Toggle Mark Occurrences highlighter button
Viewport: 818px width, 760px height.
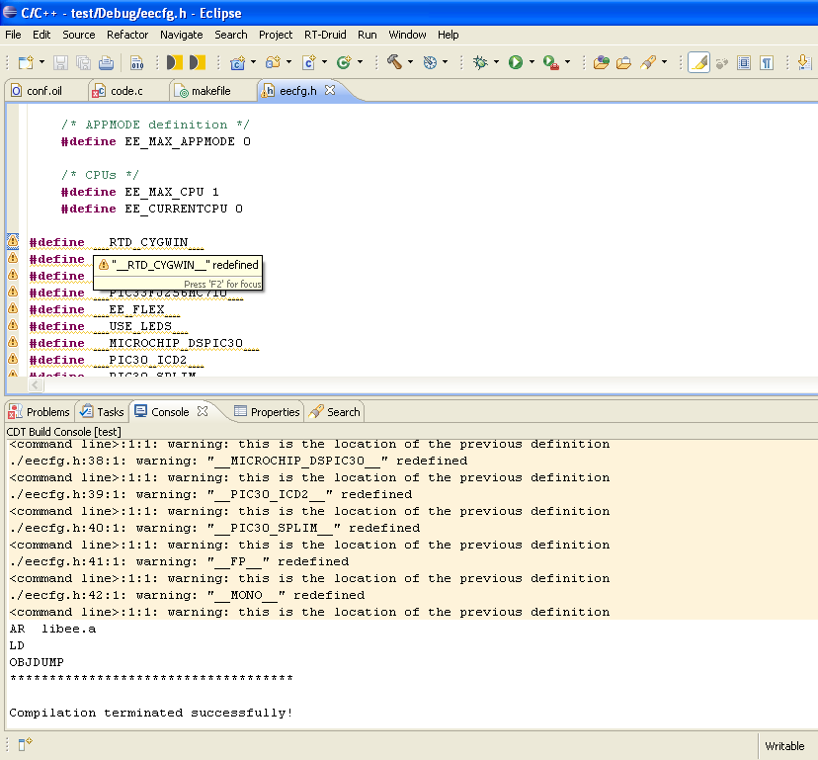tap(699, 62)
